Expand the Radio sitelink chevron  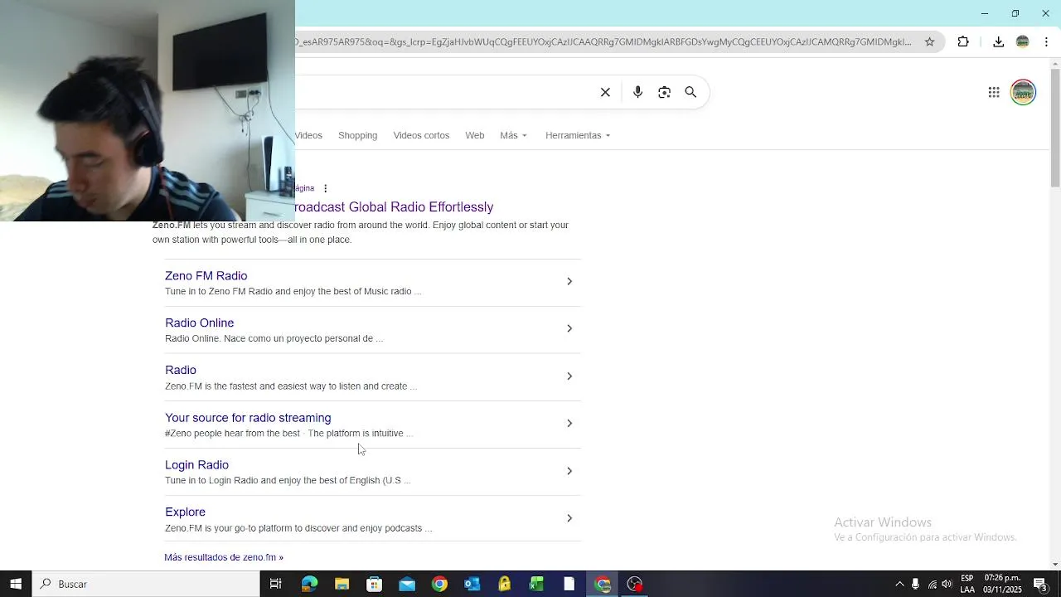569,376
